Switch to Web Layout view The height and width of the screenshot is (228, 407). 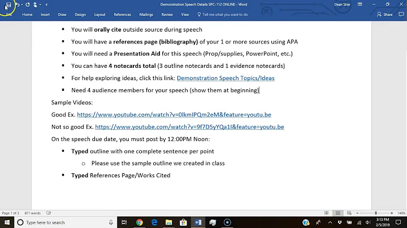[x=349, y=213]
